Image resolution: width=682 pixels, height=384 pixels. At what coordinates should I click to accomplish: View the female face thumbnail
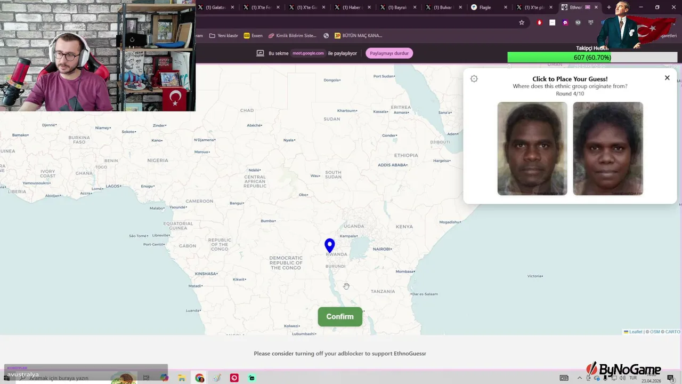point(608,149)
